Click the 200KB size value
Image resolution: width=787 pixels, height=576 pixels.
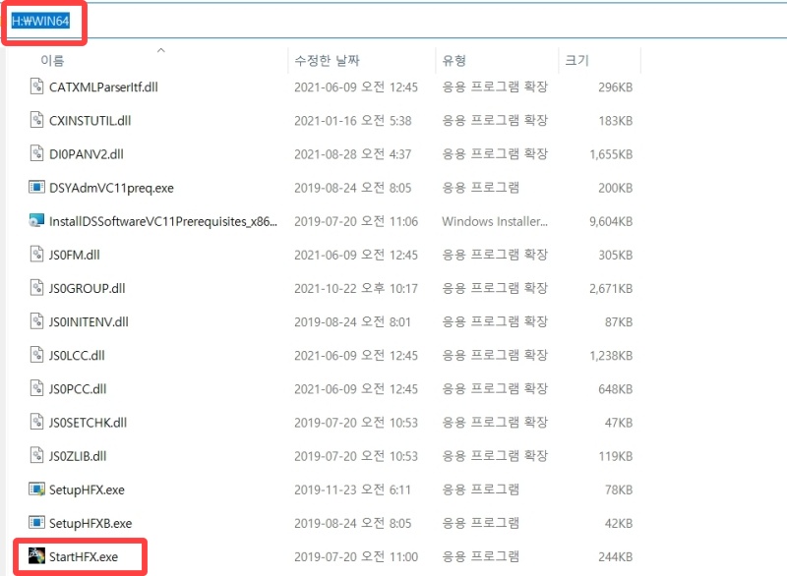(616, 188)
